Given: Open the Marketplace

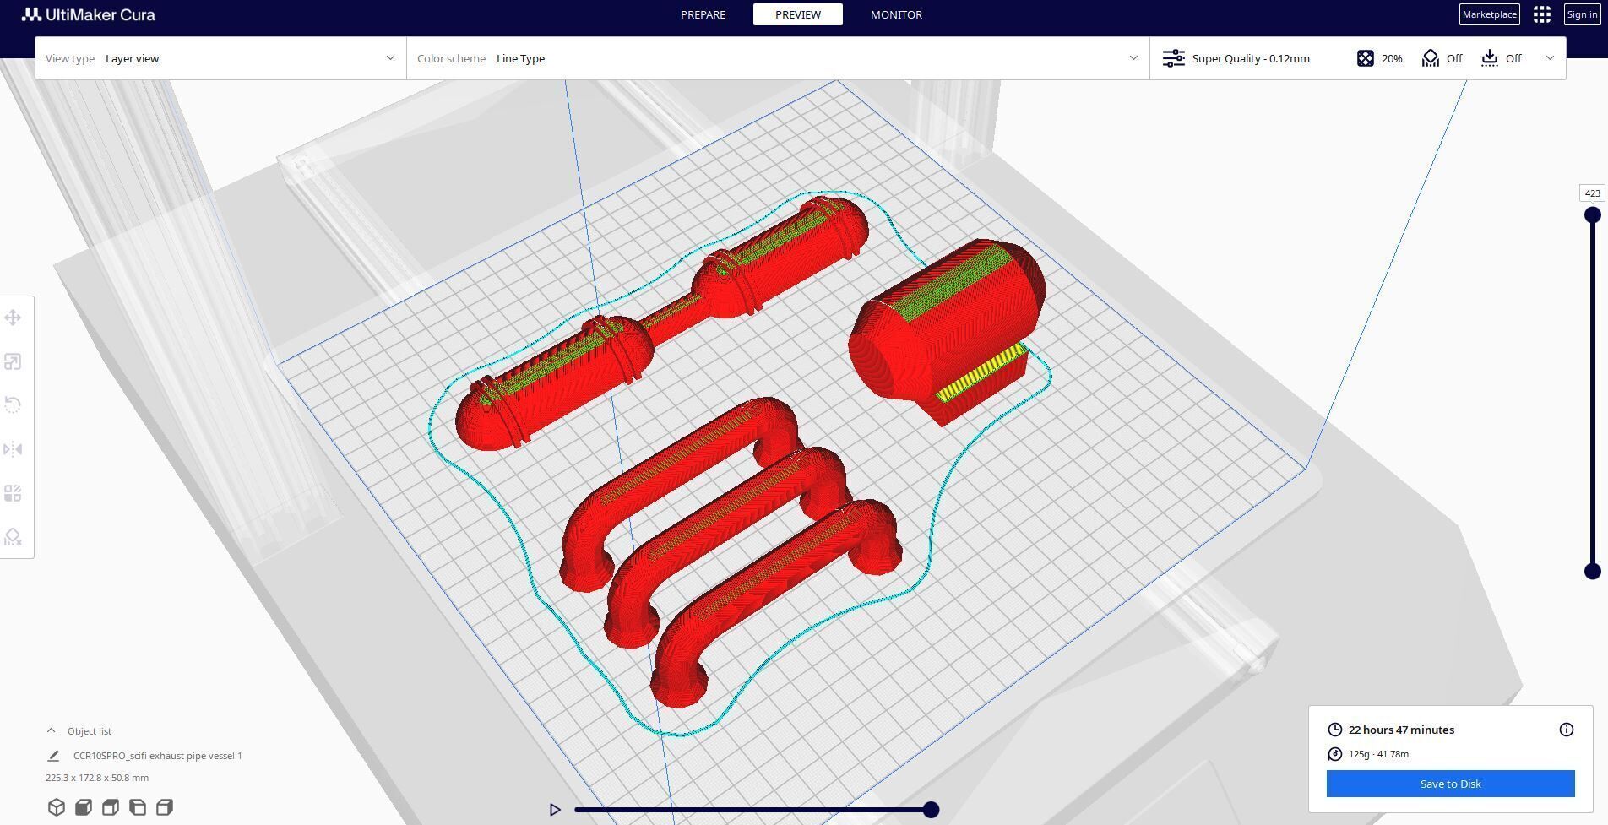Looking at the screenshot, I should [x=1490, y=14].
